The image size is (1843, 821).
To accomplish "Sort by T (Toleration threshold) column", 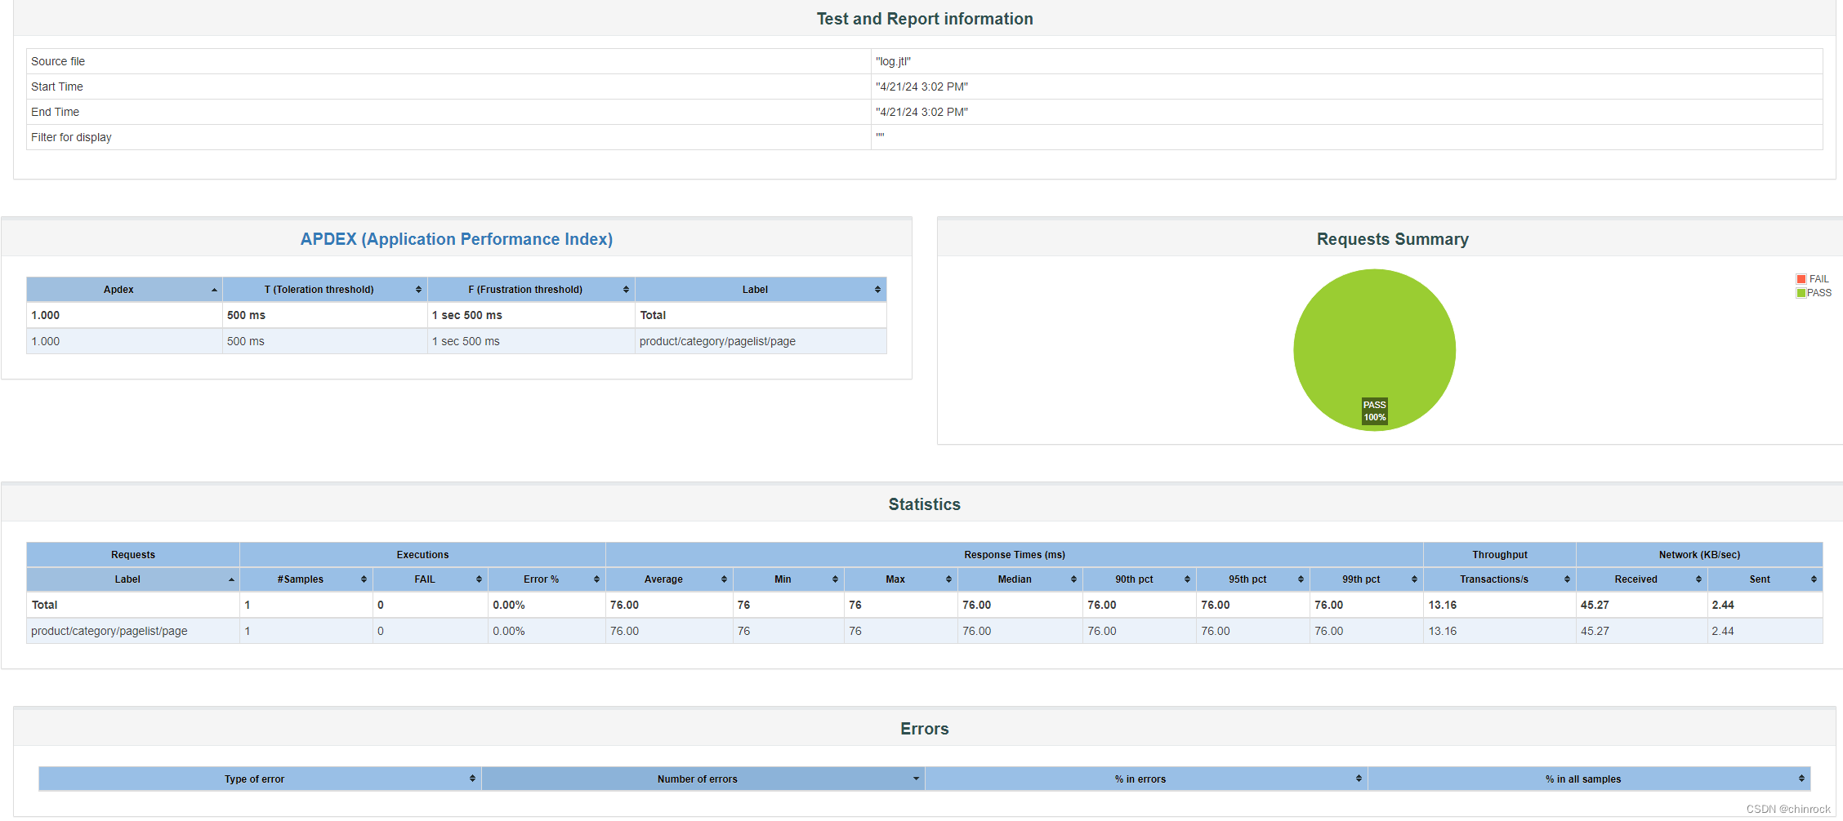I will pyautogui.click(x=324, y=290).
